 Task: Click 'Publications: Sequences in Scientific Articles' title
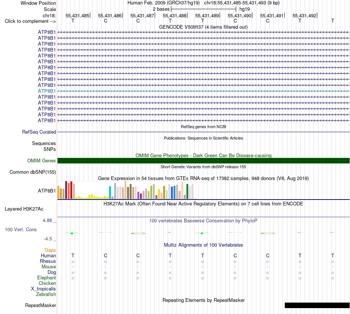(x=203, y=138)
